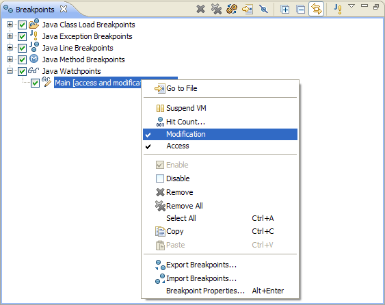
Task: Select the Breakpoints view tab
Action: pyautogui.click(x=35, y=10)
